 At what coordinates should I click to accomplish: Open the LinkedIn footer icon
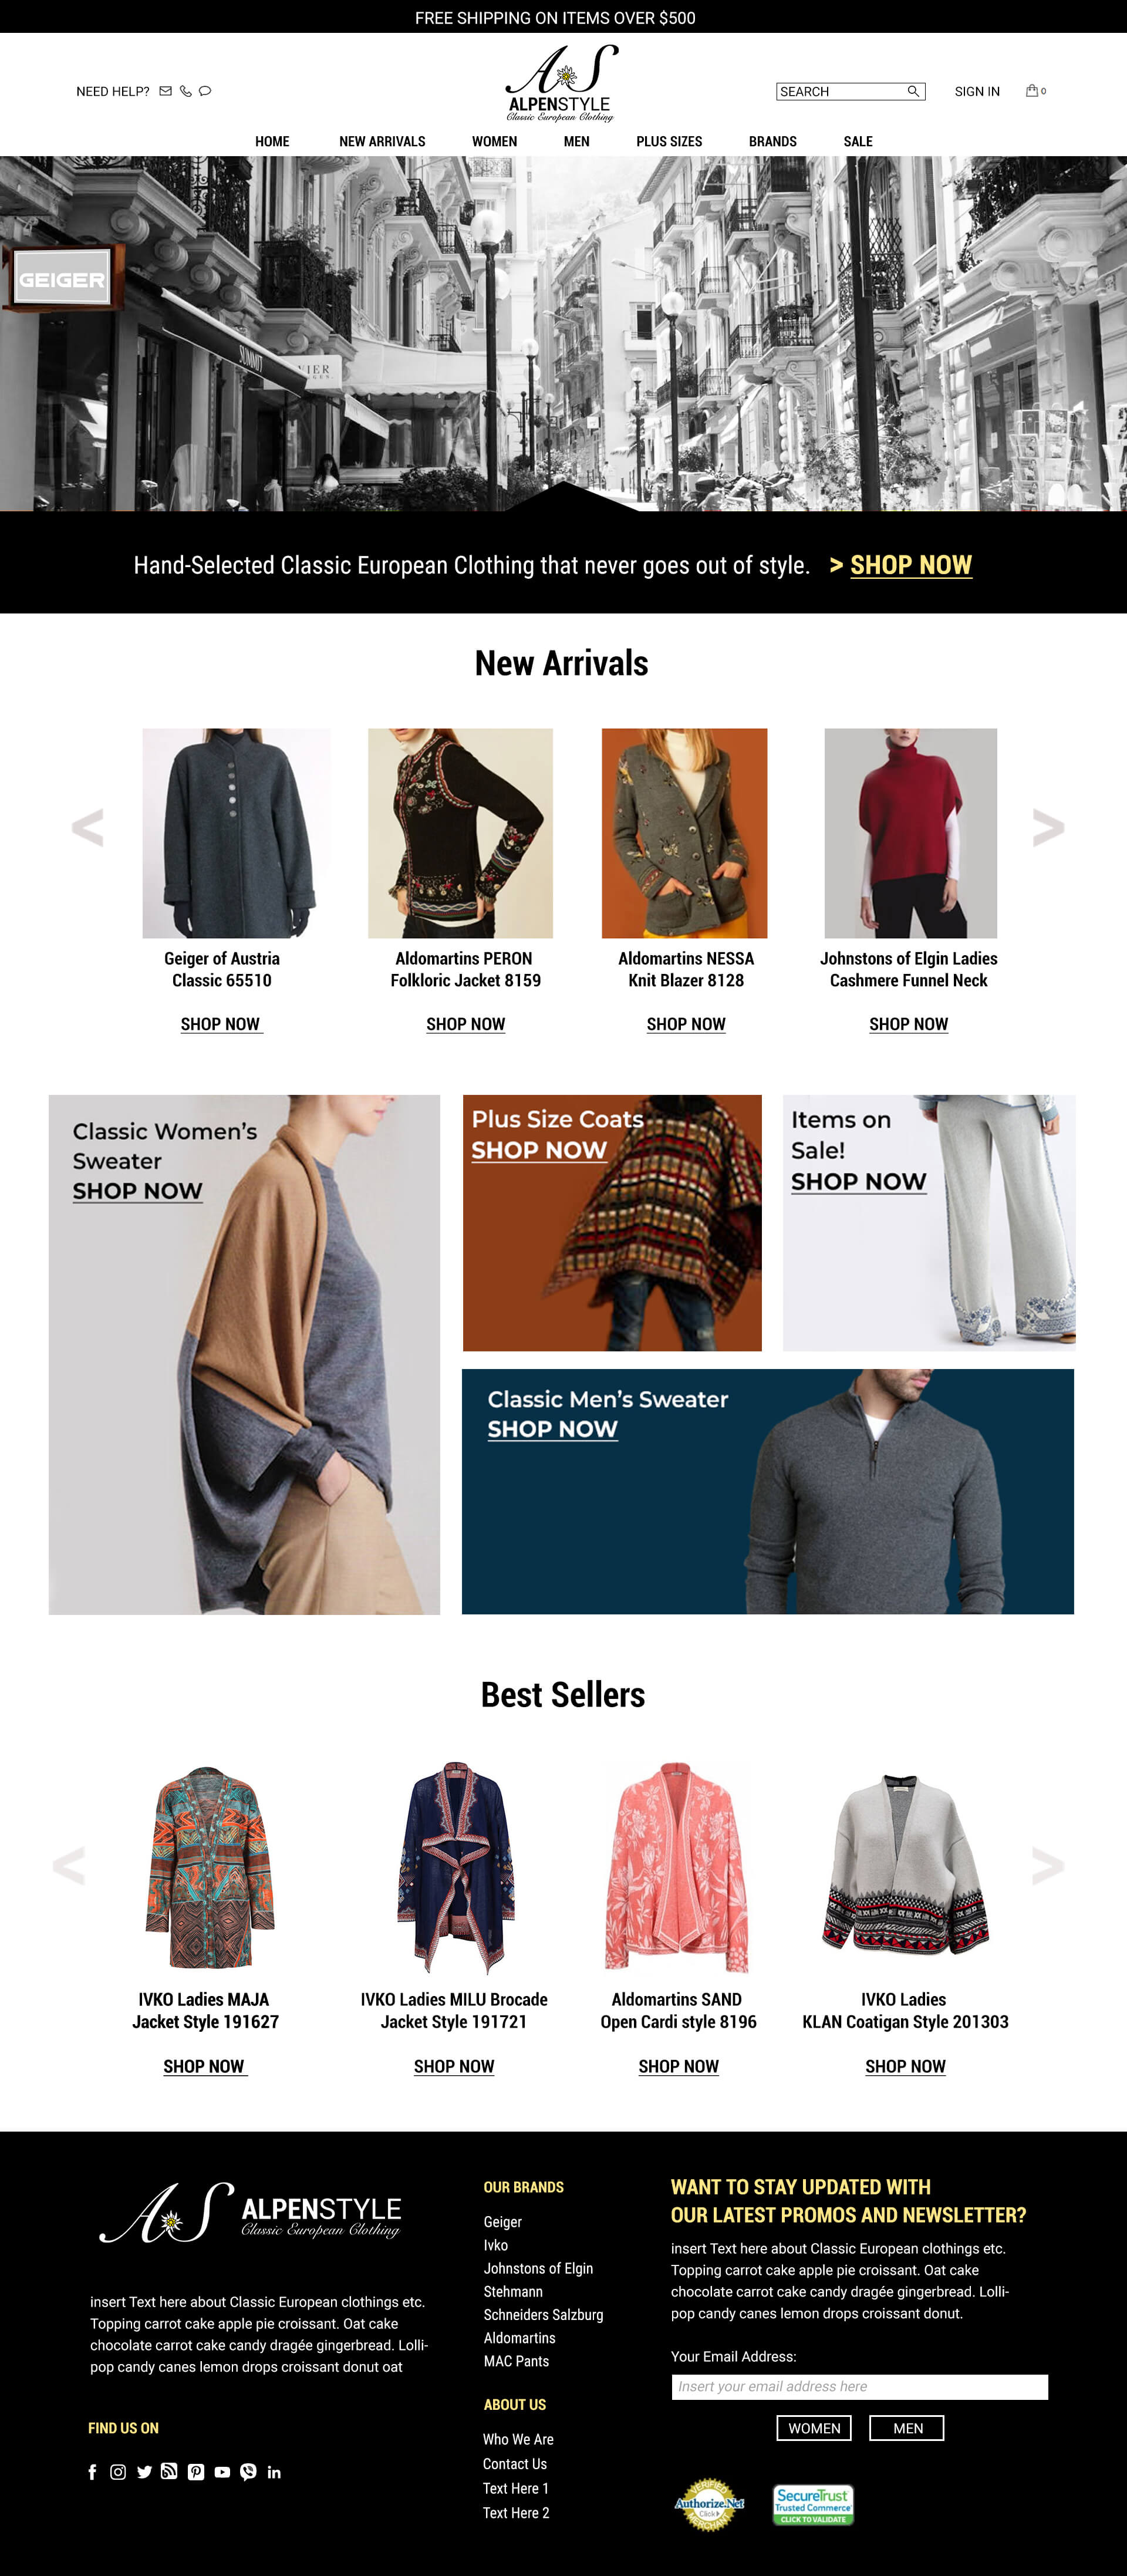tap(274, 2472)
